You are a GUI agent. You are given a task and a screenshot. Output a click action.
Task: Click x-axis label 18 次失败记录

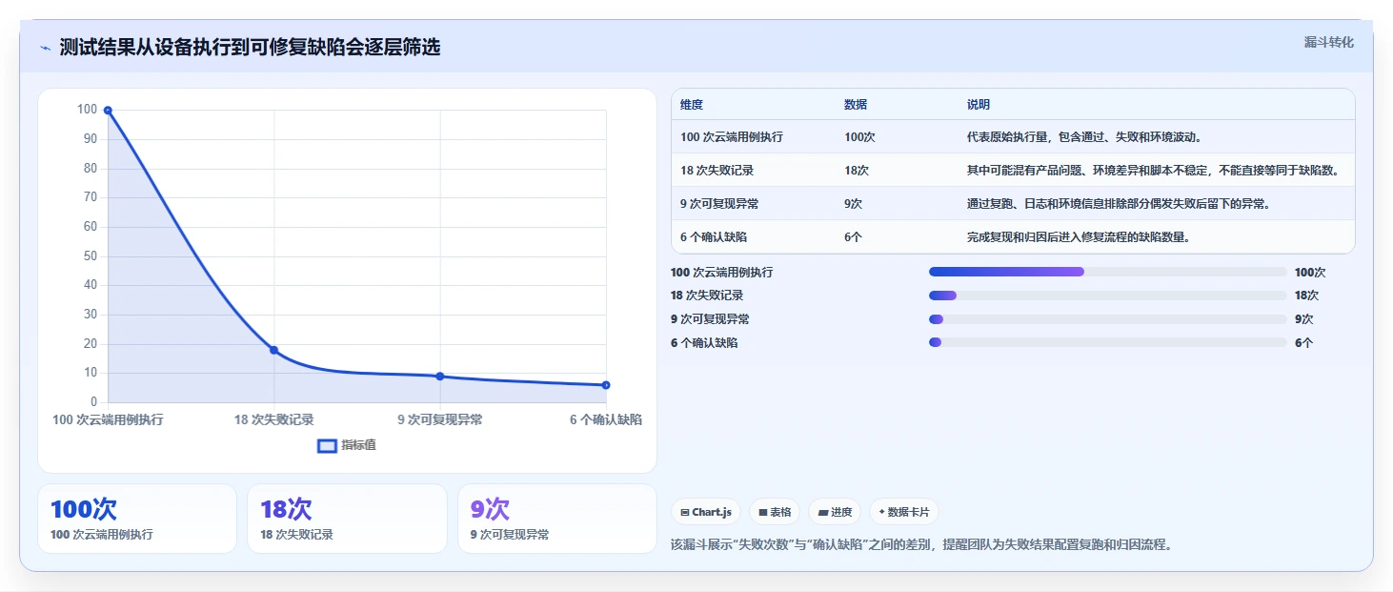coord(274,419)
